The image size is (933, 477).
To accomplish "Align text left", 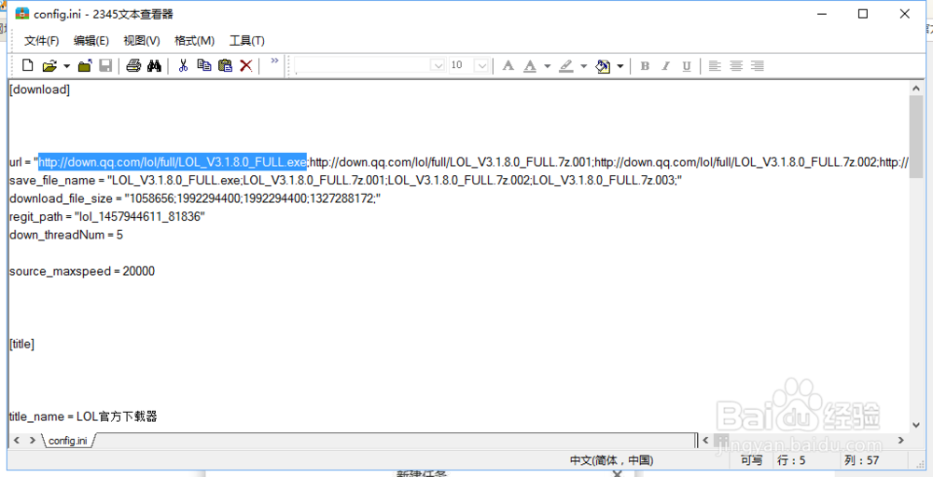I will point(715,66).
